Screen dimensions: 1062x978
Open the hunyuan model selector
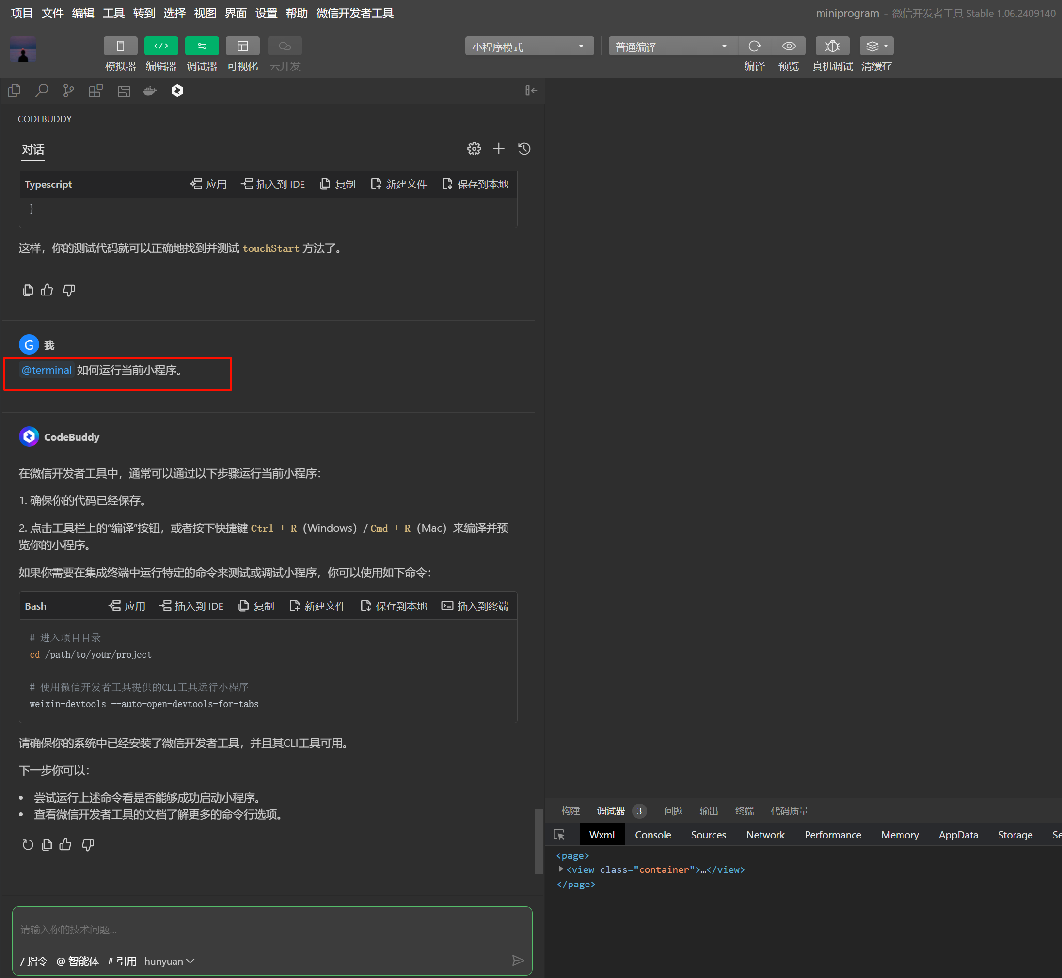(x=169, y=961)
